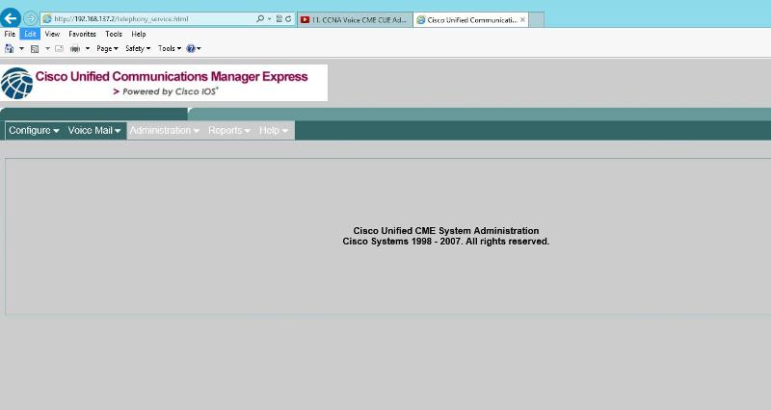The image size is (771, 410).
Task: Click the Home icon in command bar
Action: tap(10, 48)
